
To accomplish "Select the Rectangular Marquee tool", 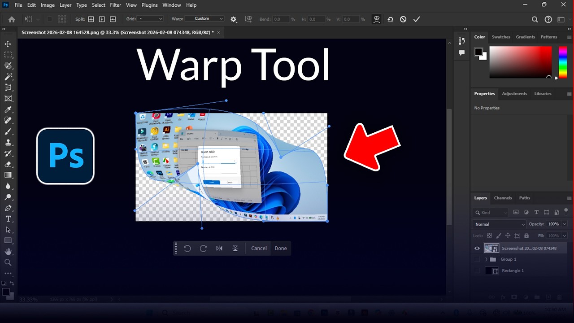I will point(8,55).
